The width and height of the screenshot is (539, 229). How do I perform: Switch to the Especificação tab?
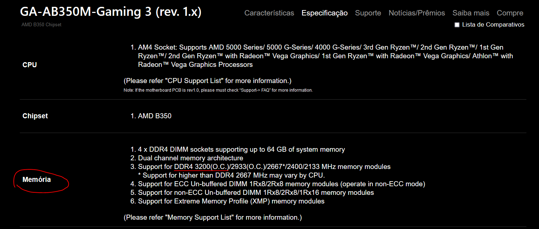click(x=324, y=13)
